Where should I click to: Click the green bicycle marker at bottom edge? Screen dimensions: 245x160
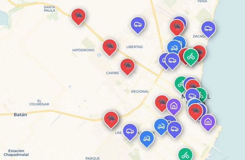(x=185, y=154)
